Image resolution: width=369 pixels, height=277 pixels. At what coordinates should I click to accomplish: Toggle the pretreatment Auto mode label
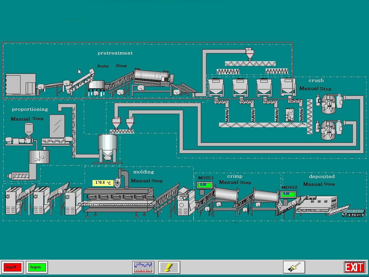click(103, 66)
